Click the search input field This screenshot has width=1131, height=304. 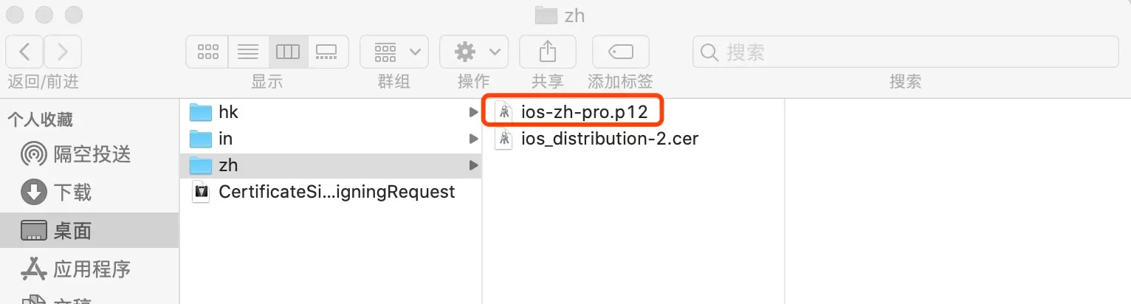coord(905,52)
